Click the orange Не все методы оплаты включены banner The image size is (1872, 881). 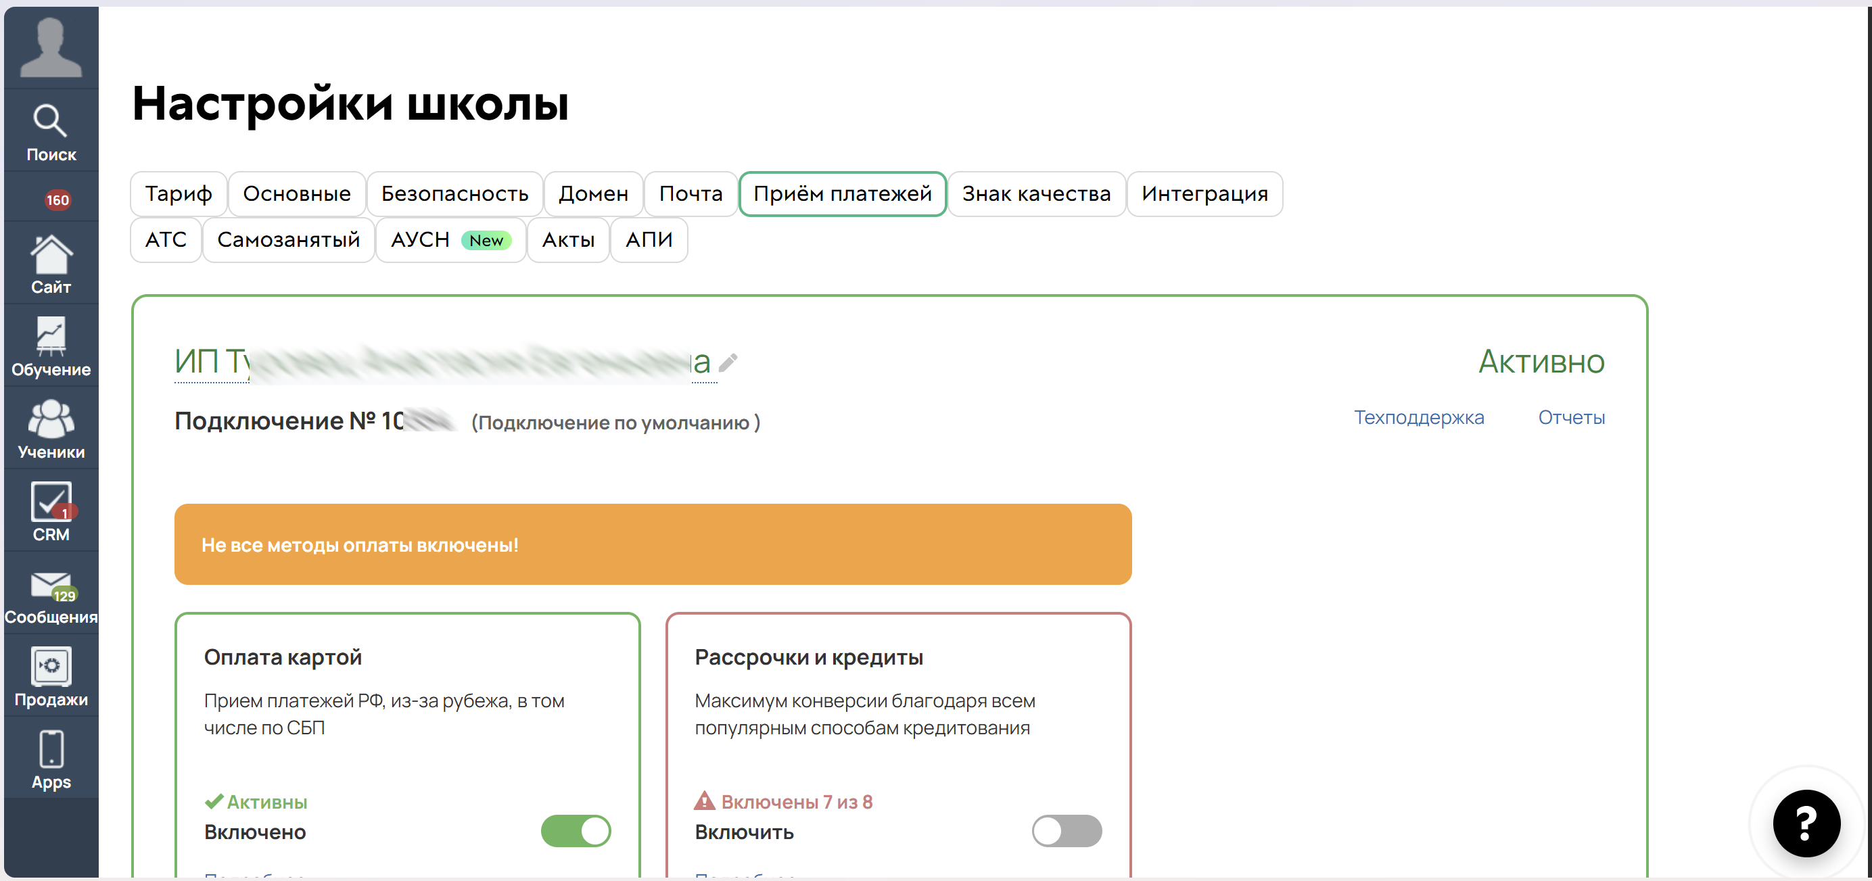[653, 545]
